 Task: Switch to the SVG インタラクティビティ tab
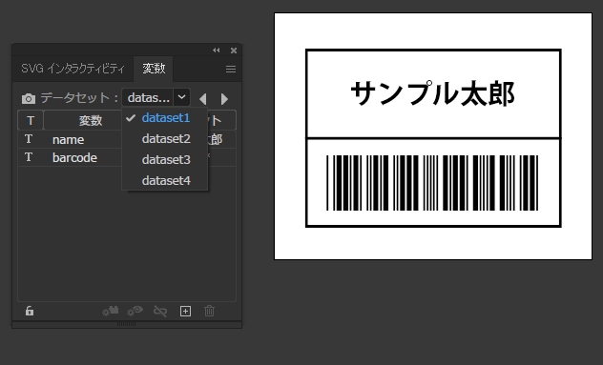click(73, 69)
